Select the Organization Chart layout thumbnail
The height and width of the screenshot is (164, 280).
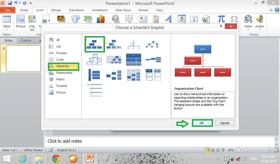[x=94, y=44]
